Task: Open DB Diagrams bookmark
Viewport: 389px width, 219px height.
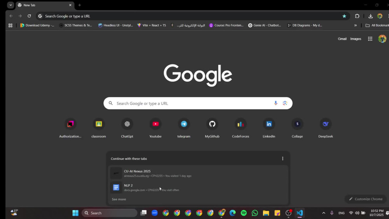Action: [x=305, y=25]
